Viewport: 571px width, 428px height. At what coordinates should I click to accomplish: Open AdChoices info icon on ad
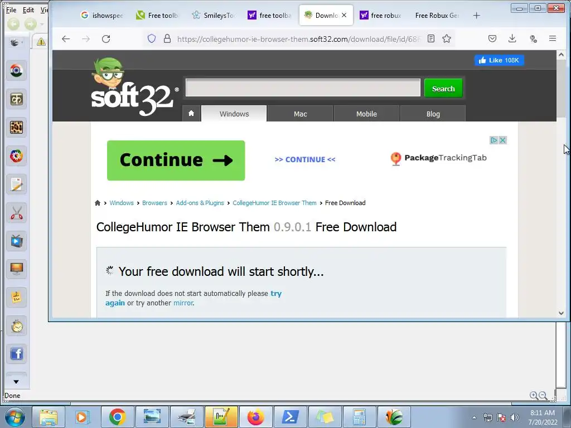click(x=493, y=140)
